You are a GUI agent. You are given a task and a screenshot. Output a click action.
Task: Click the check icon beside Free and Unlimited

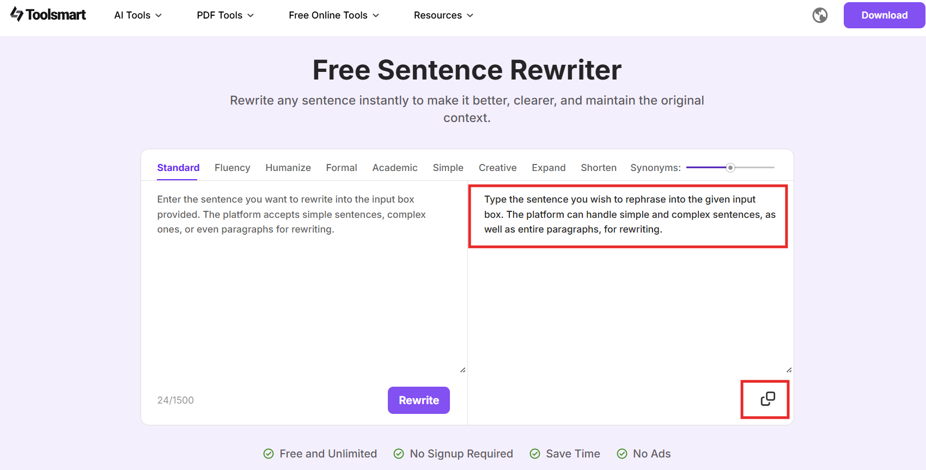coord(269,454)
